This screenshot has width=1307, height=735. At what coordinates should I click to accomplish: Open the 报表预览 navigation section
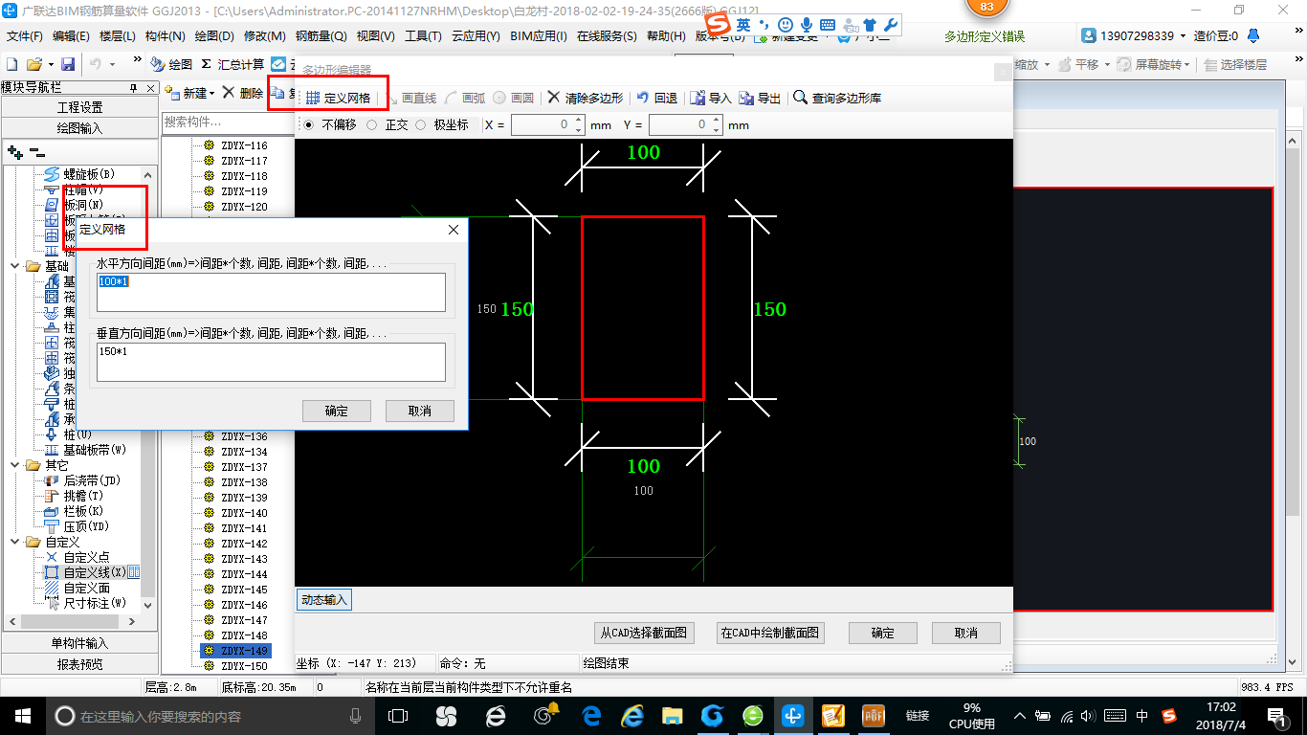tap(79, 663)
